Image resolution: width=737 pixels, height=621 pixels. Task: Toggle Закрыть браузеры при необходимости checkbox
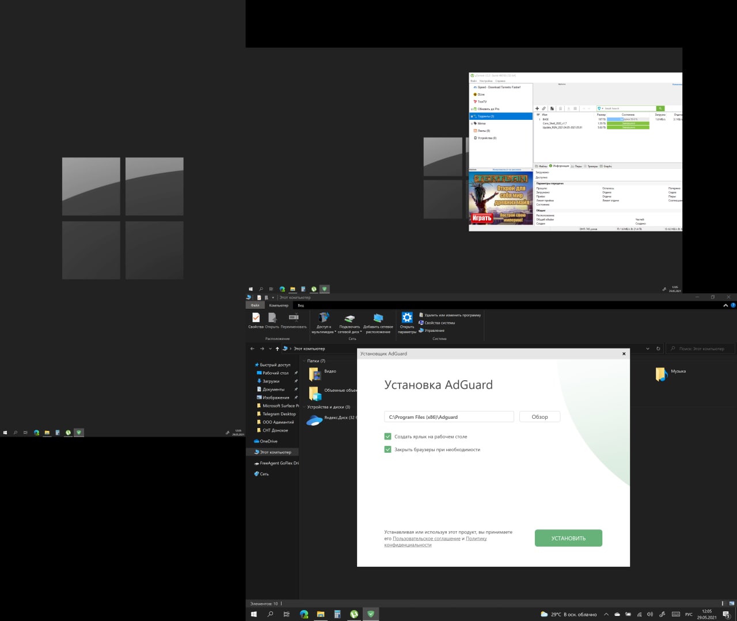coord(388,449)
